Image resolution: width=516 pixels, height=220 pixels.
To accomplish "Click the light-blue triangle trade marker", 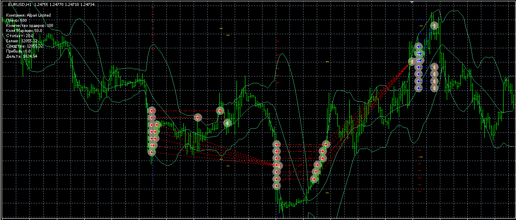I will pos(228,123).
